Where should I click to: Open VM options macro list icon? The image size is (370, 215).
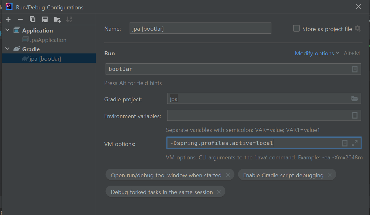[345, 143]
